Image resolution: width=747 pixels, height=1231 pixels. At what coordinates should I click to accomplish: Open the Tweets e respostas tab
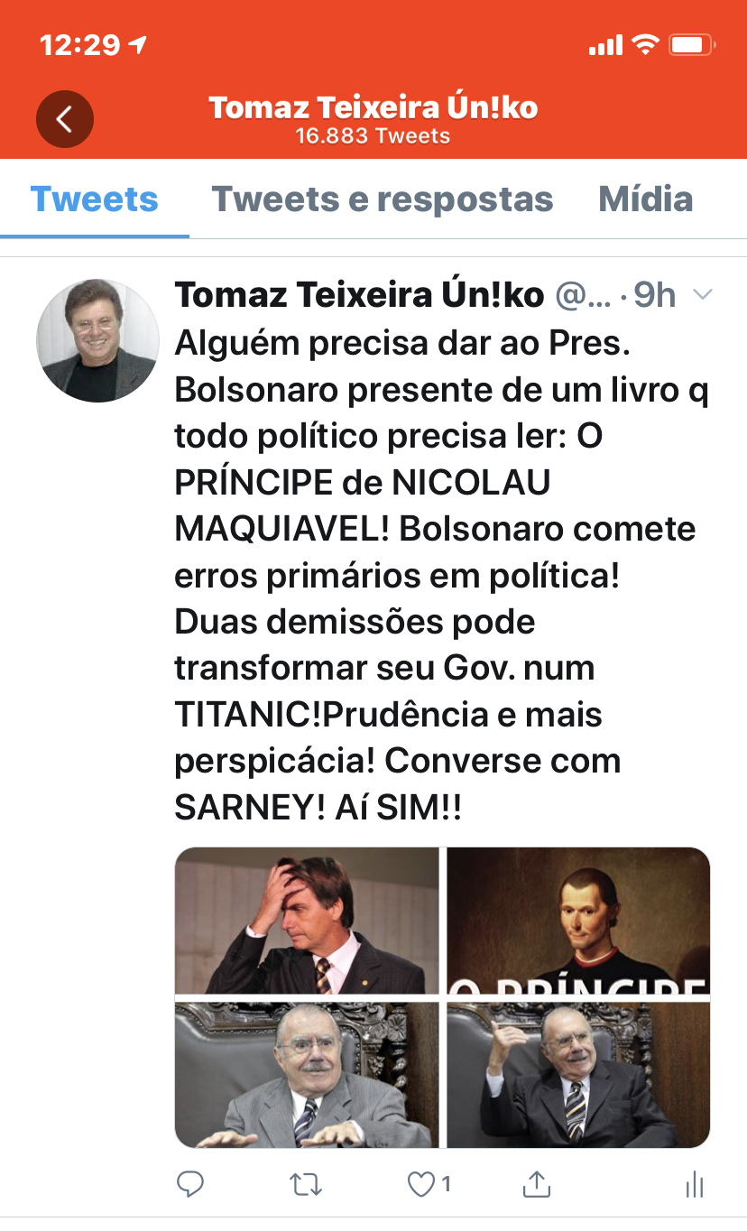[382, 199]
